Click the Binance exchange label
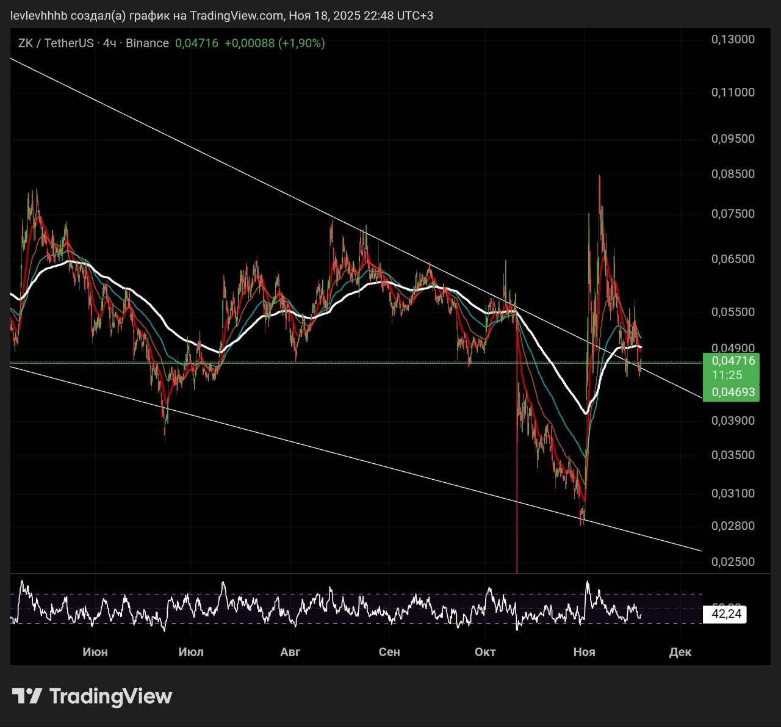This screenshot has width=781, height=727. point(147,43)
